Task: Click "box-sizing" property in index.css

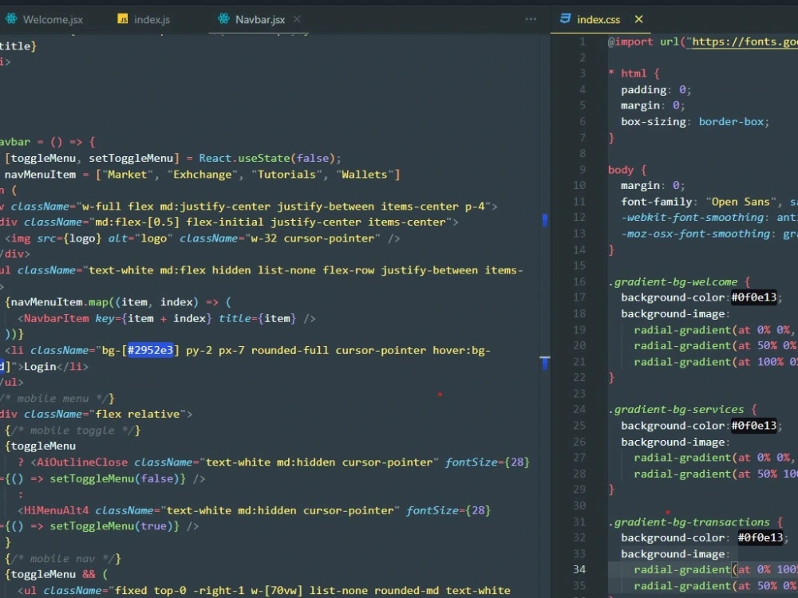Action: pos(654,121)
